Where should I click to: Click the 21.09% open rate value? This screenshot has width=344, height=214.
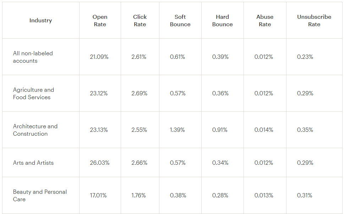(x=99, y=57)
